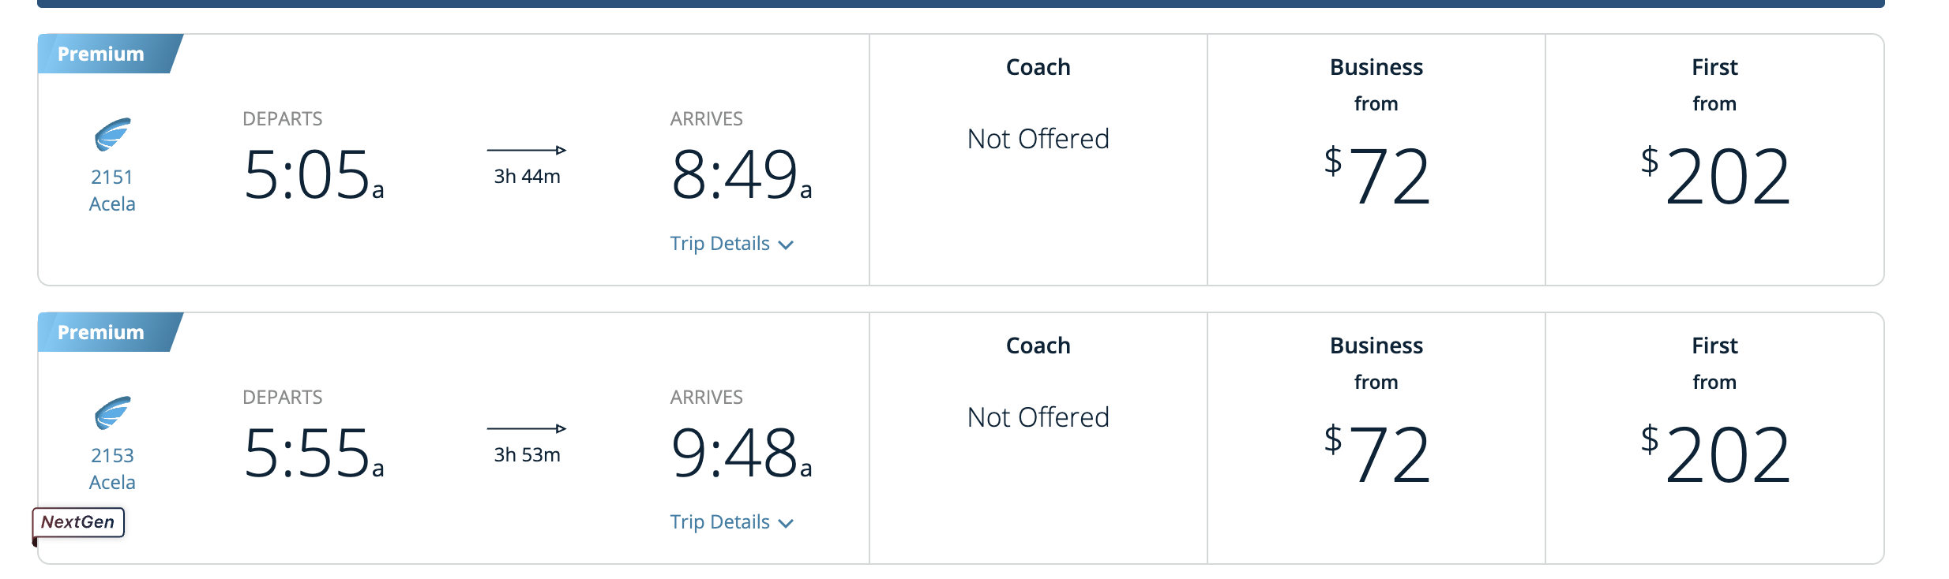Click the NextGen badge on train 2153
The height and width of the screenshot is (579, 1949).
click(78, 522)
